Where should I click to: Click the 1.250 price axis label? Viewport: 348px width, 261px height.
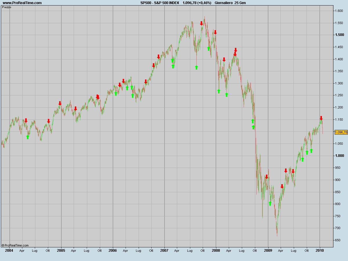[339, 95]
